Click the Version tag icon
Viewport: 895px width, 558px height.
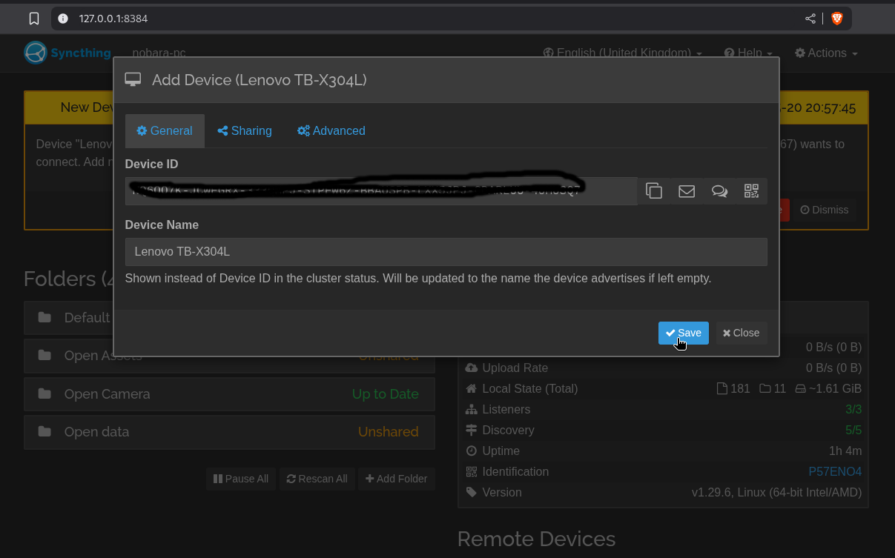(x=471, y=492)
